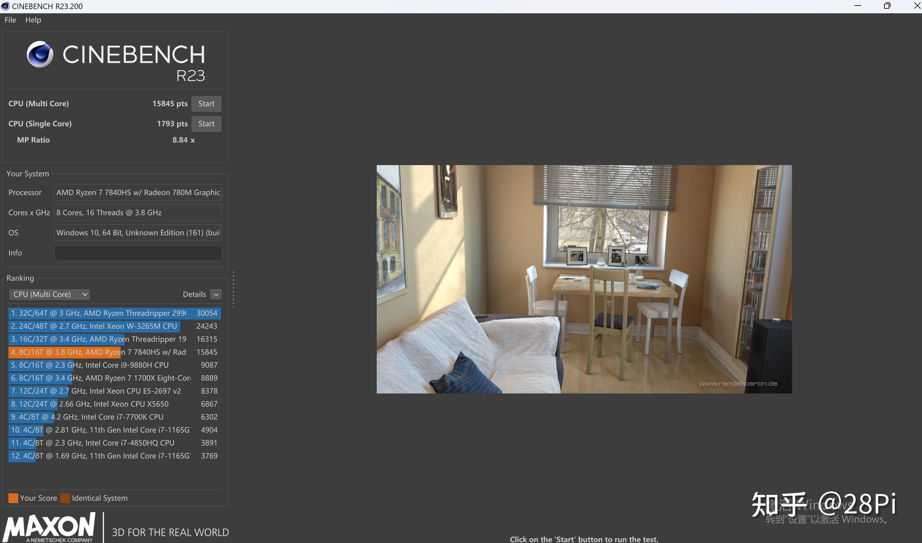Click the Processor name field
The width and height of the screenshot is (922, 543).
(137, 192)
